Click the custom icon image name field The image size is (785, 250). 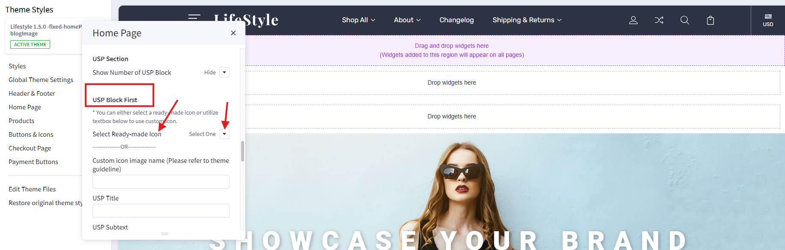[161, 182]
